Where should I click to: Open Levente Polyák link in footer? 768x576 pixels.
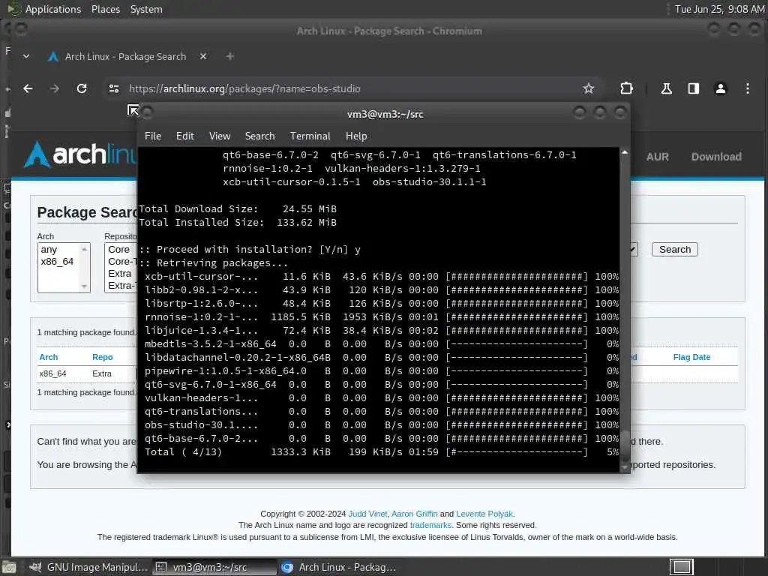click(x=484, y=514)
